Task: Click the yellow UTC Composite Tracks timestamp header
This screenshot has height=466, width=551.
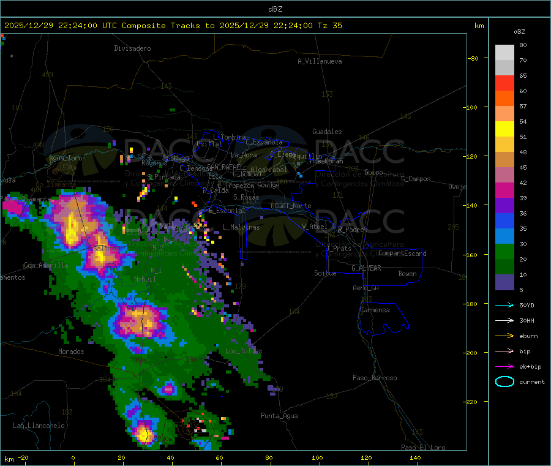Action: [x=173, y=25]
